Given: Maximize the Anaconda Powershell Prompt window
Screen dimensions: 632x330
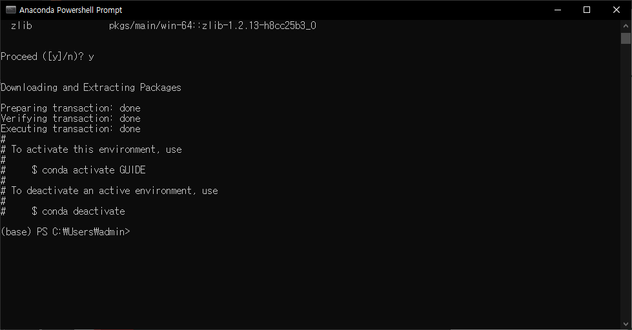Looking at the screenshot, I should click(587, 10).
